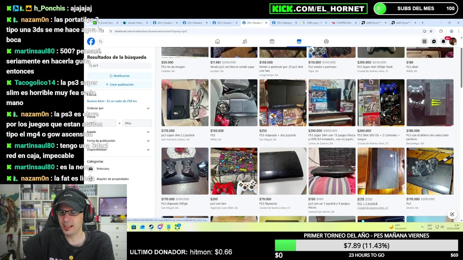
Task: Open $79.000 PS3 Repuesto listing photo
Action: [283, 171]
